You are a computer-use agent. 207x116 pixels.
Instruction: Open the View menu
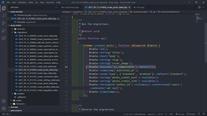(31, 2)
